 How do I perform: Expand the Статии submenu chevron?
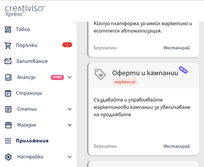coord(69,109)
